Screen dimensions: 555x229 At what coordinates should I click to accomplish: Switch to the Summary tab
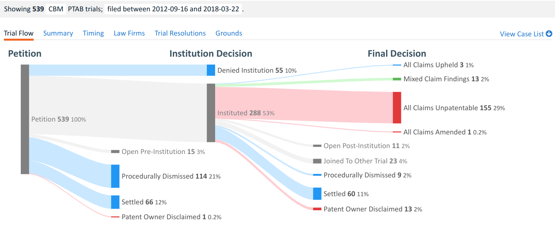(58, 33)
